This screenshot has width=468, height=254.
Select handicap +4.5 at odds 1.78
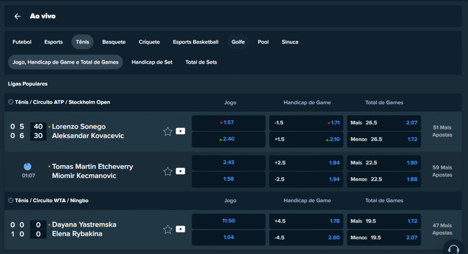306,221
